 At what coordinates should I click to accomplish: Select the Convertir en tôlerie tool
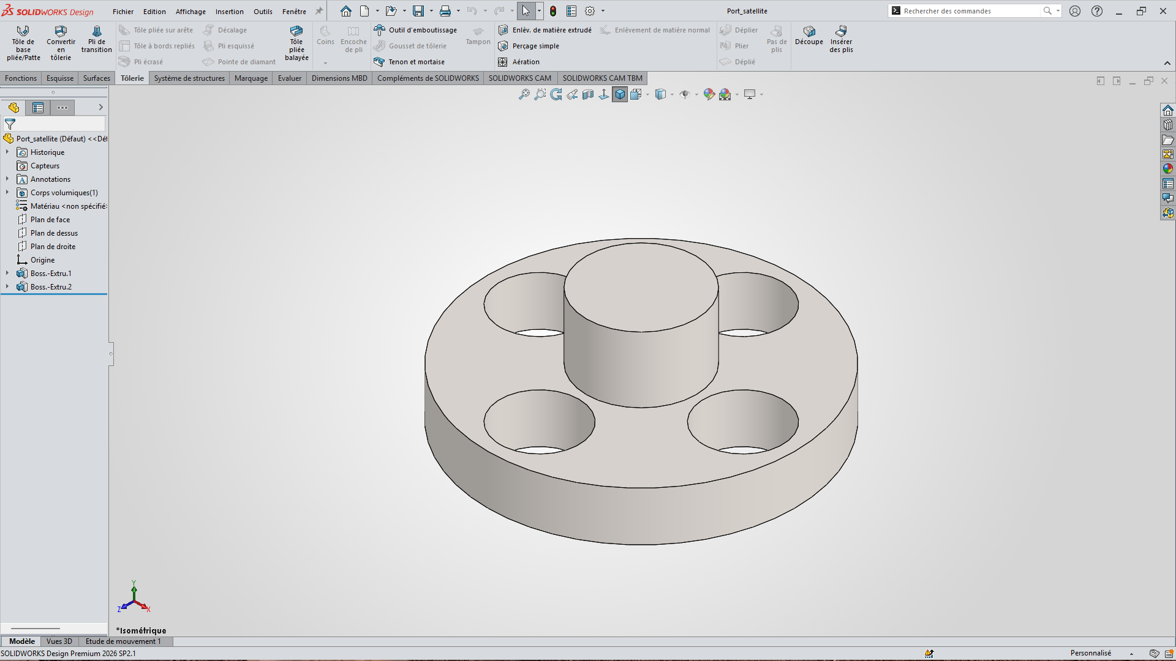pos(61,43)
